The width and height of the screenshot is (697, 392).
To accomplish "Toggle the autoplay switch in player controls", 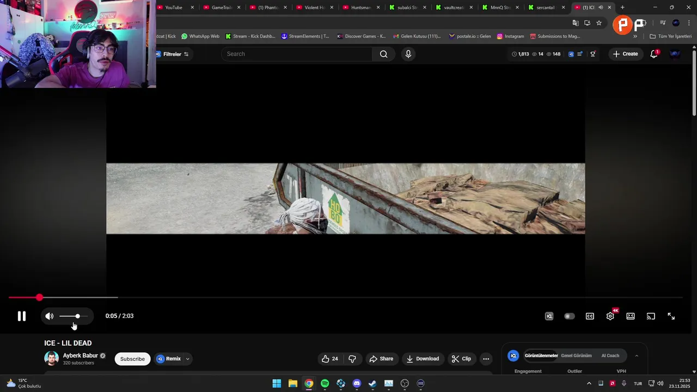I will point(569,316).
